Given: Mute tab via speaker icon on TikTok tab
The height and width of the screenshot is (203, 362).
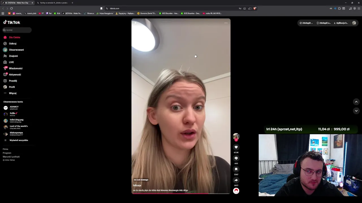Looking at the screenshot, I should [6, 3].
